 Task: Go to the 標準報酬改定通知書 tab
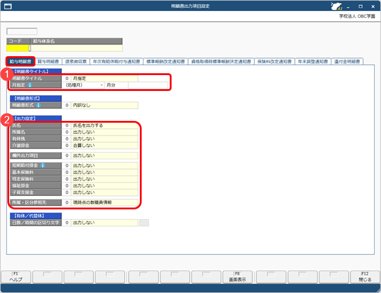[164, 62]
